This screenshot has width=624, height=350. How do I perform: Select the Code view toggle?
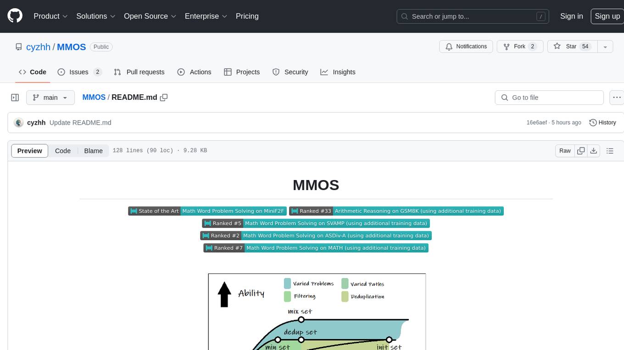coord(63,151)
